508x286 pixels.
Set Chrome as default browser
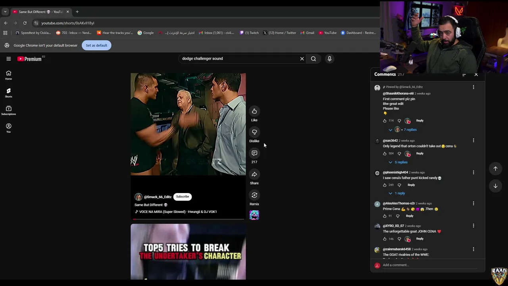pyautogui.click(x=96, y=45)
